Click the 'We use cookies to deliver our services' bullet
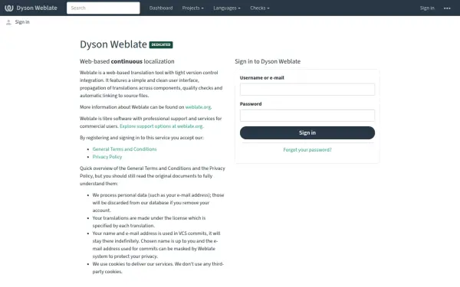 click(158, 268)
